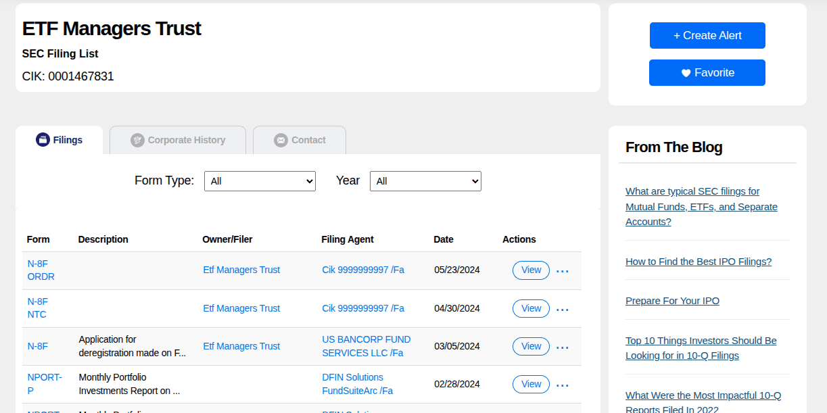Click the Corporate History tab icon
827x413 pixels.
pos(137,140)
